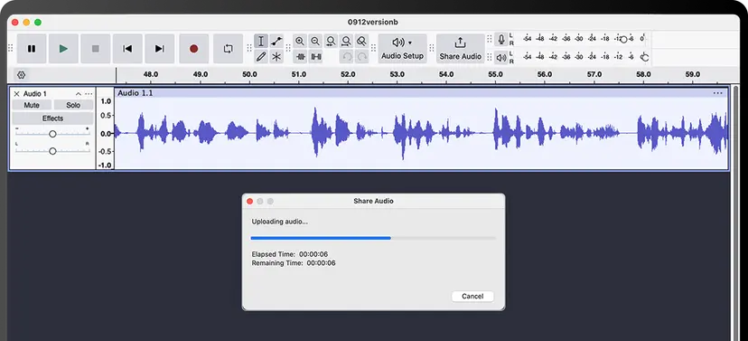Image resolution: width=748 pixels, height=341 pixels.
Task: Open Effects for Audio 1 track
Action: [x=52, y=118]
